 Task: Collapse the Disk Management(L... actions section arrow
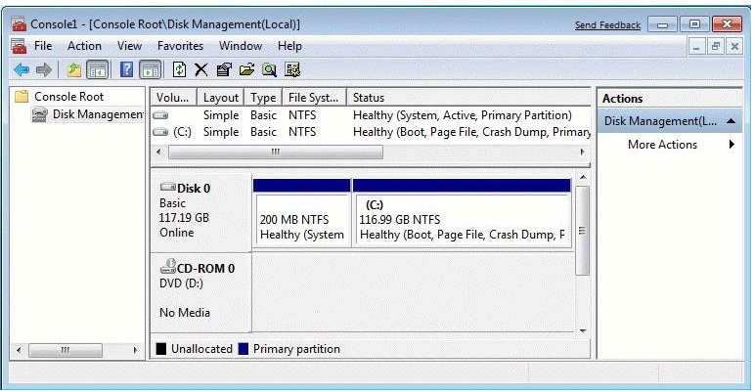tap(731, 121)
